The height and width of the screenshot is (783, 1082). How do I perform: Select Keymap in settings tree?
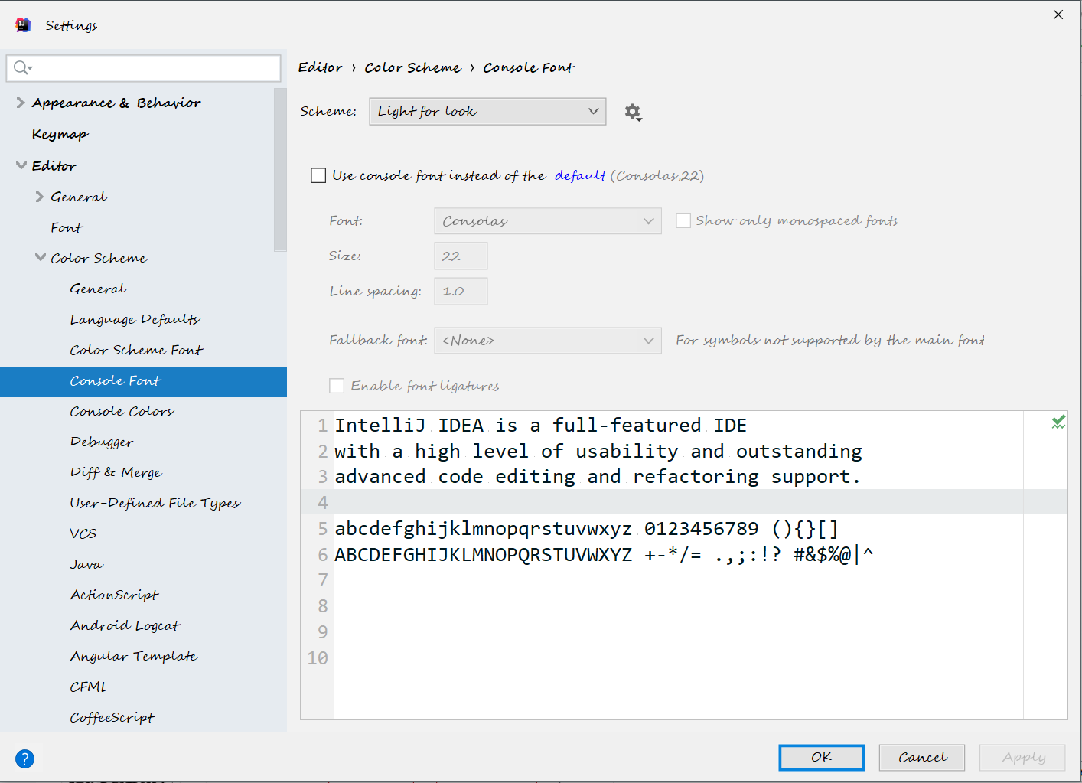point(60,134)
